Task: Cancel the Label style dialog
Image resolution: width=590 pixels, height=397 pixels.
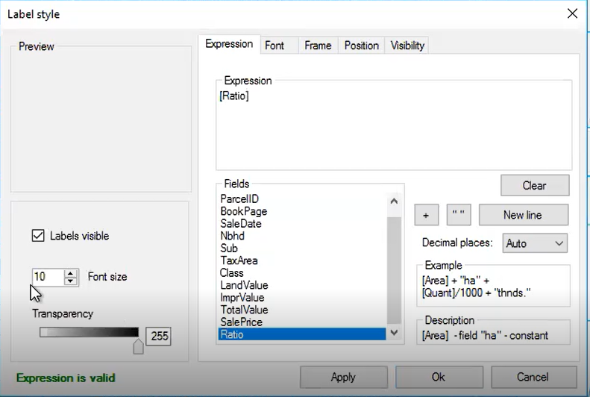Action: [x=533, y=377]
